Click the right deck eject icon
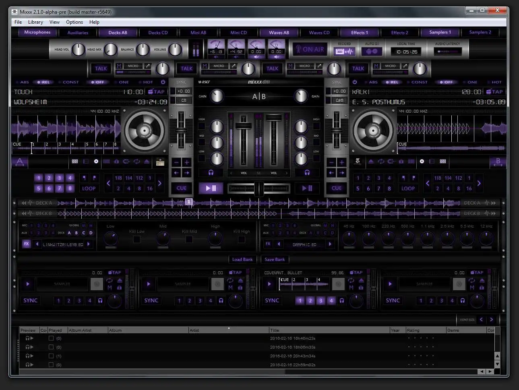This screenshot has width=519, height=390. 370,162
